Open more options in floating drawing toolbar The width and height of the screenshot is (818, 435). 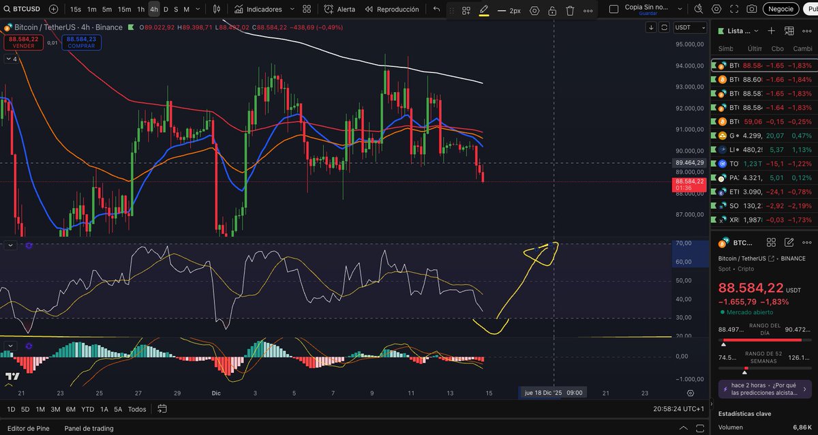point(588,11)
